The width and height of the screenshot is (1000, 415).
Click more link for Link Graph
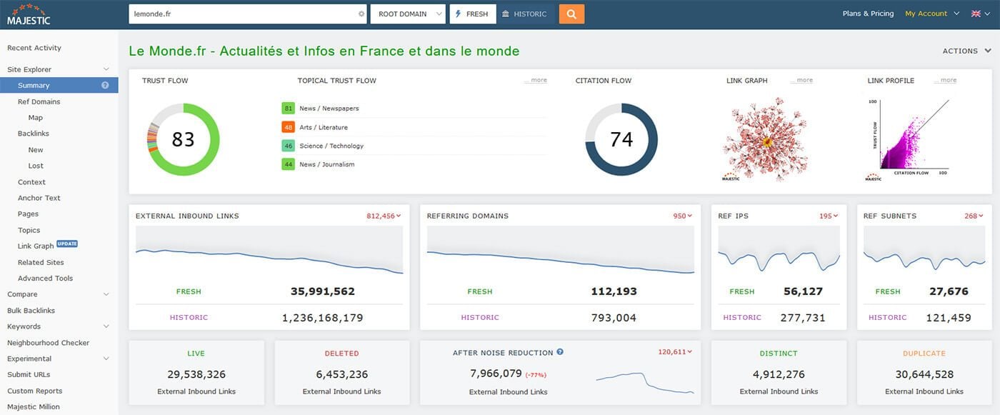click(x=801, y=80)
